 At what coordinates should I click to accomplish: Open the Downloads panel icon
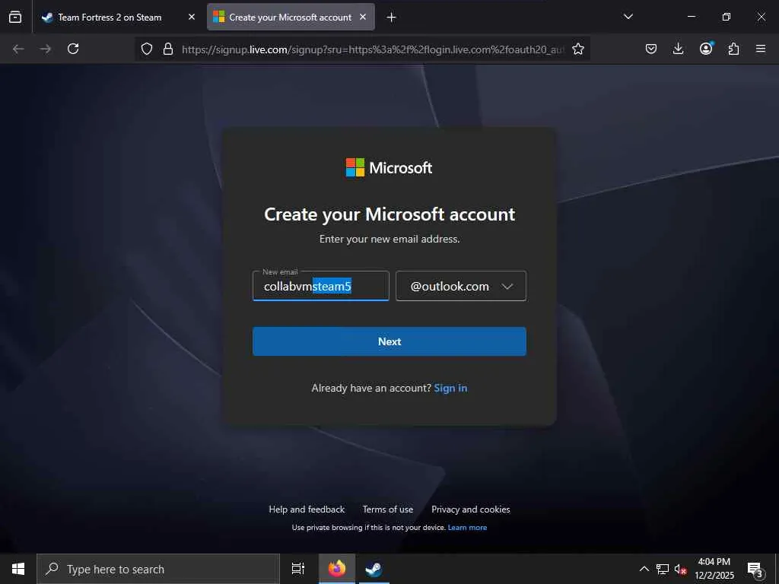coord(678,49)
